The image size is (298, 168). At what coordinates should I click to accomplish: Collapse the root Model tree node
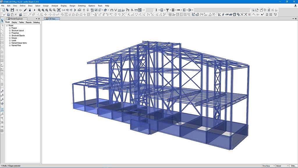pos(7,26)
